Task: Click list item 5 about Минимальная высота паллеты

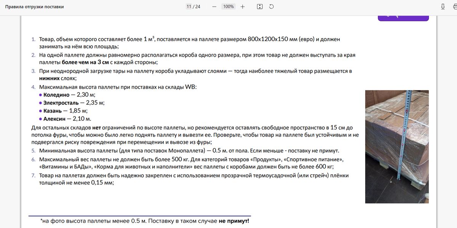Action: point(185,151)
